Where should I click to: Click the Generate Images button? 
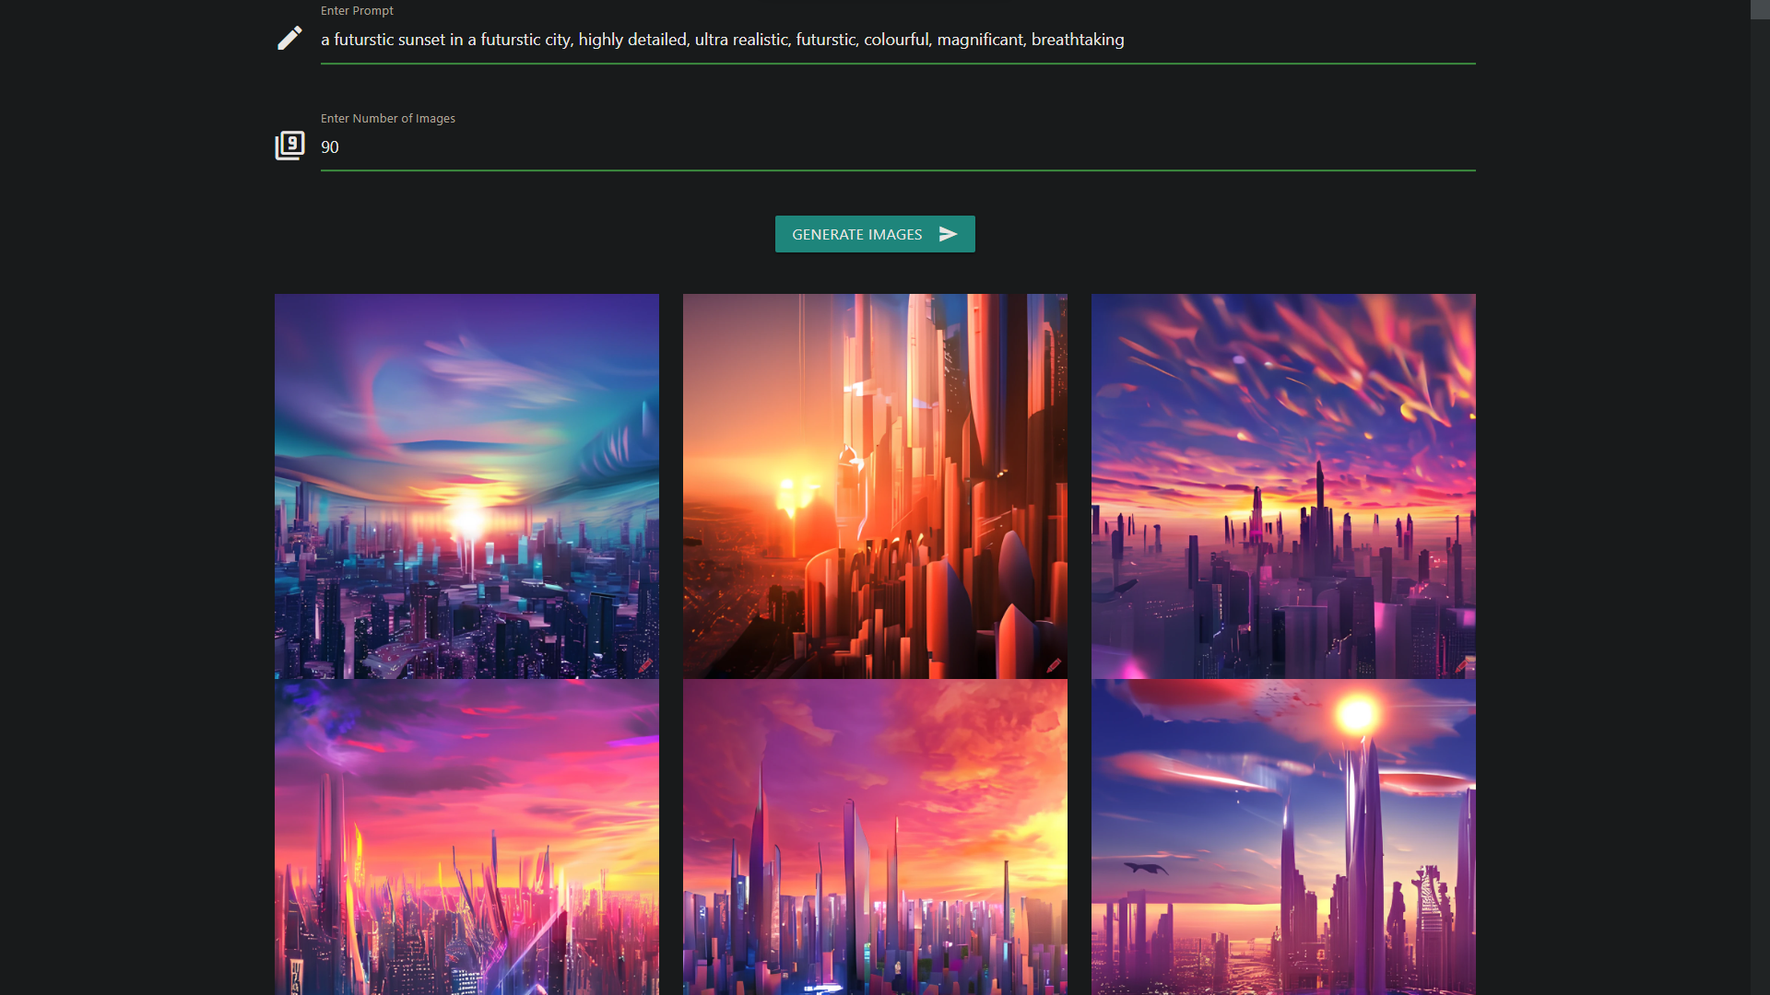point(875,234)
